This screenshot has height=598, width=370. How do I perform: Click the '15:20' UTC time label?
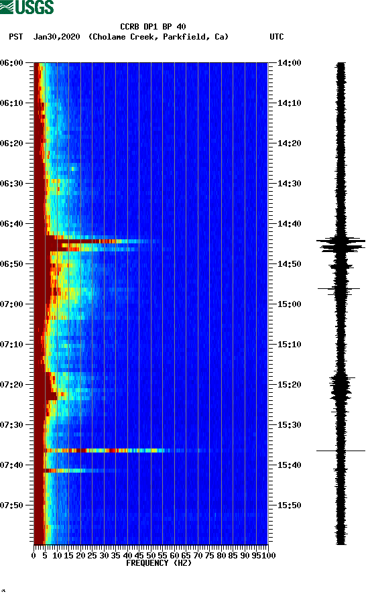[289, 385]
